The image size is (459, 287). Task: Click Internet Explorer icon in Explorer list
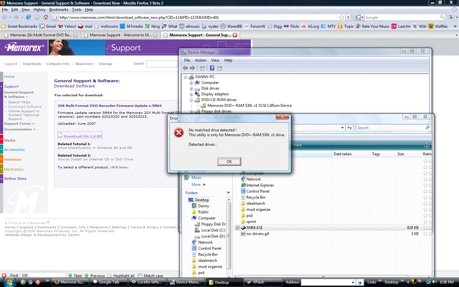tap(243, 185)
